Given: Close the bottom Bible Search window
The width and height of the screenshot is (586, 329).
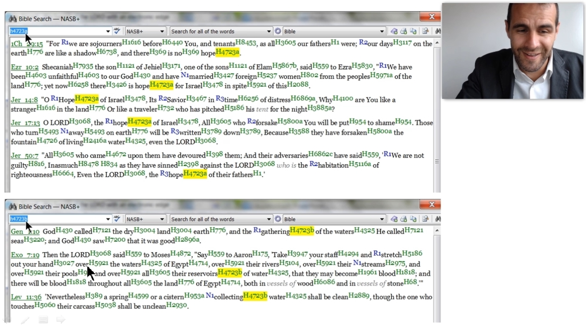Looking at the screenshot, I should pos(431,205).
